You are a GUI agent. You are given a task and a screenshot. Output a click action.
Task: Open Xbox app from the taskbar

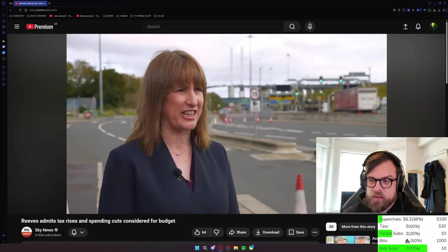tap(251, 248)
